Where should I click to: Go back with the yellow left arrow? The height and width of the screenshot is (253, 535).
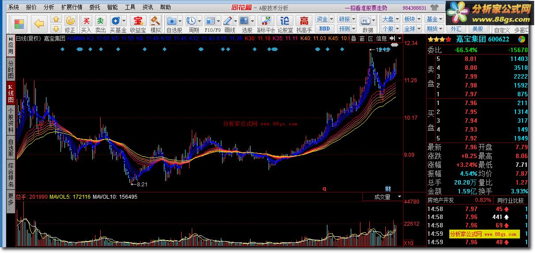(x=39, y=24)
